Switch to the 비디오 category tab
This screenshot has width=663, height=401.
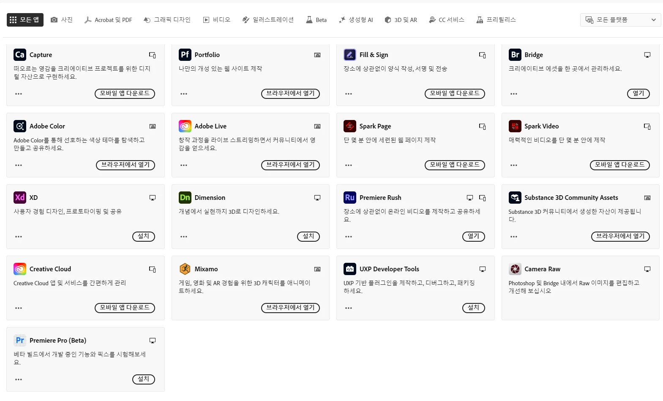click(x=217, y=20)
